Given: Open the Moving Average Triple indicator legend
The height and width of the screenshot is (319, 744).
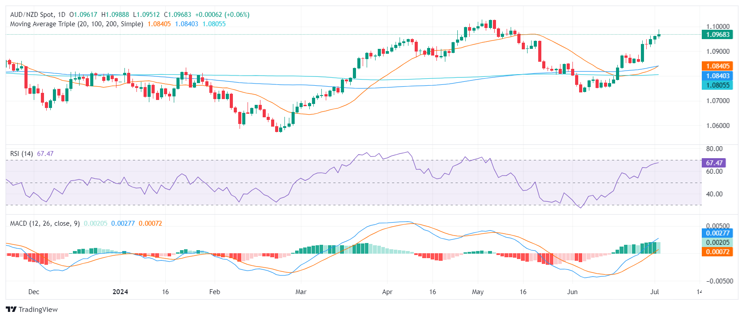Looking at the screenshot, I should point(76,24).
